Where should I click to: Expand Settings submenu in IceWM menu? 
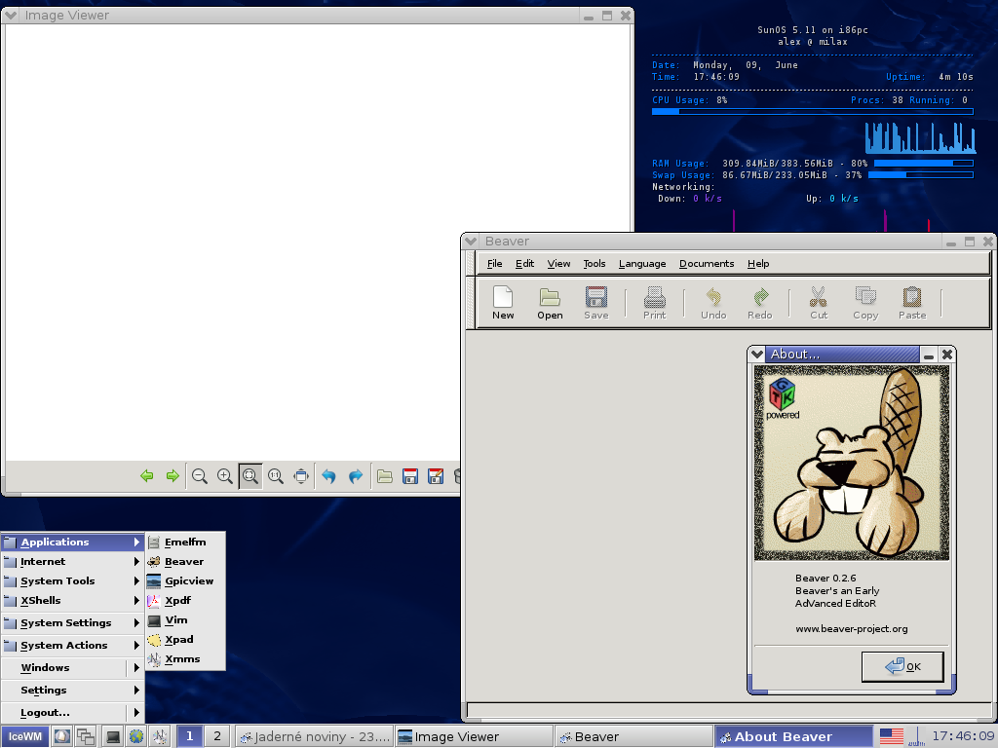[72, 691]
